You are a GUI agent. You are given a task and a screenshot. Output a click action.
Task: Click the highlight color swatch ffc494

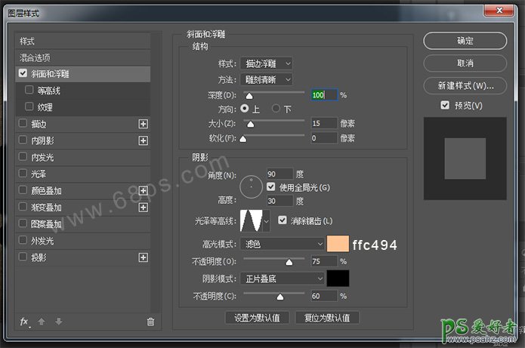tap(338, 245)
